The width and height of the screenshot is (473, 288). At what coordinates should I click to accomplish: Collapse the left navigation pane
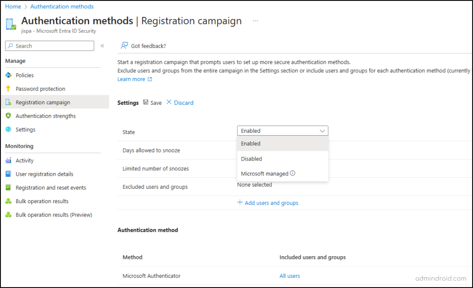(102, 46)
